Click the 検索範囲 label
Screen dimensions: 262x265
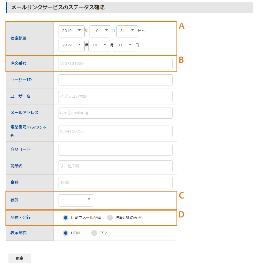pyautogui.click(x=18, y=38)
